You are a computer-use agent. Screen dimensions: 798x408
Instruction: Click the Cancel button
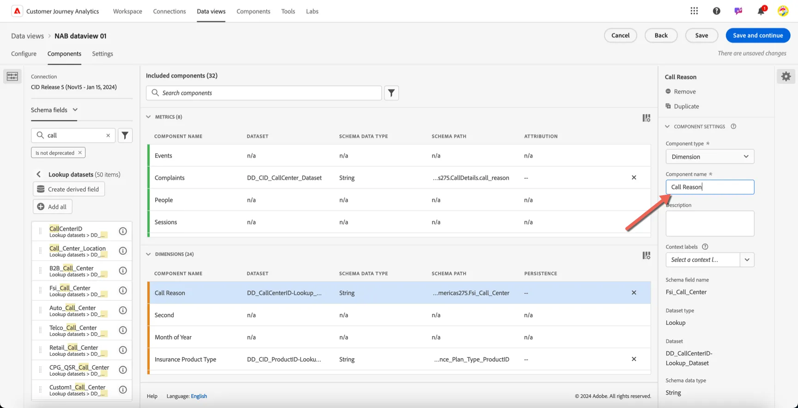point(620,36)
